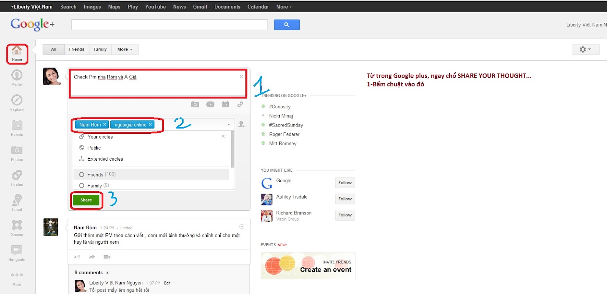Choose Your circles in share list
The image size is (607, 294).
100,137
